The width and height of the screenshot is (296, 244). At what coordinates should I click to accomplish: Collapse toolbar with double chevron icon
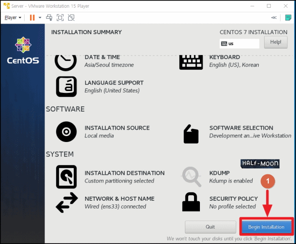coord(274,18)
